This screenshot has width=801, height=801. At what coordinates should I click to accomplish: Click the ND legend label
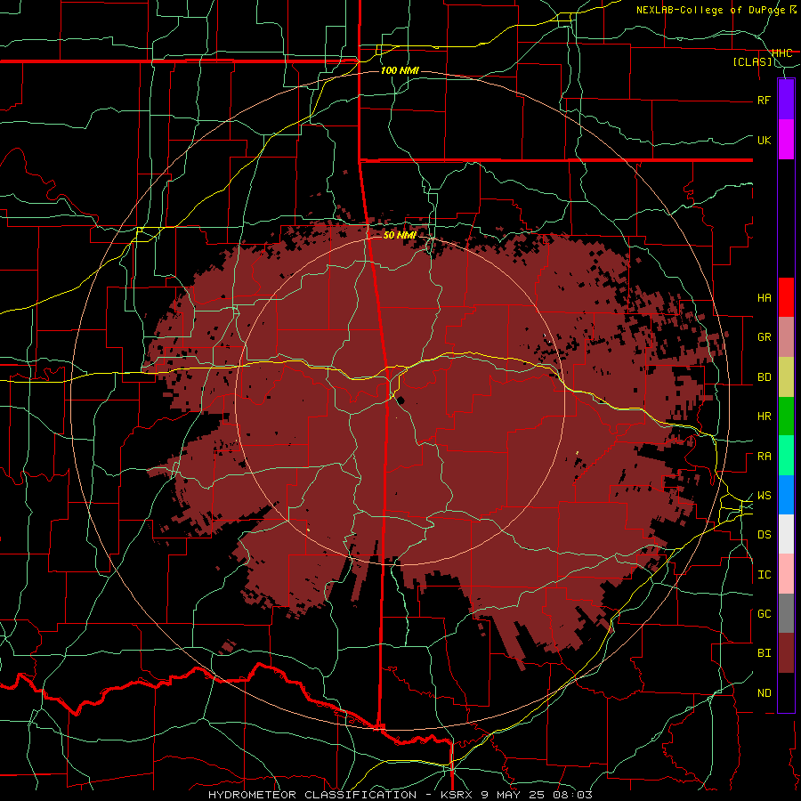[x=765, y=693]
